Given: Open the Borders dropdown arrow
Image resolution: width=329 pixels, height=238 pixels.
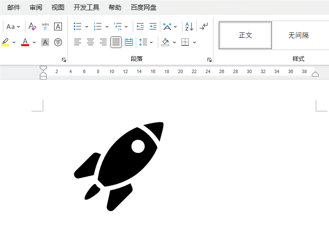Looking at the screenshot, I should [195, 42].
